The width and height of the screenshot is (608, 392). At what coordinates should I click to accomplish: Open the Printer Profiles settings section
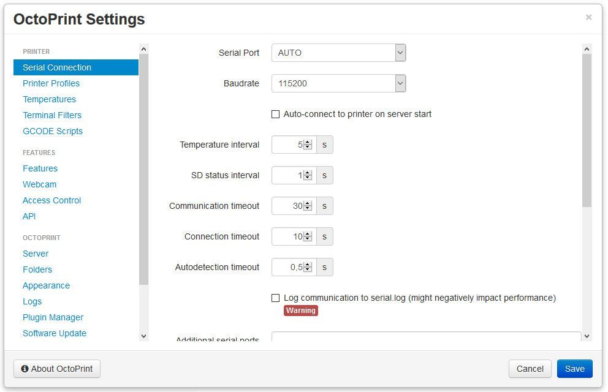pyautogui.click(x=51, y=83)
